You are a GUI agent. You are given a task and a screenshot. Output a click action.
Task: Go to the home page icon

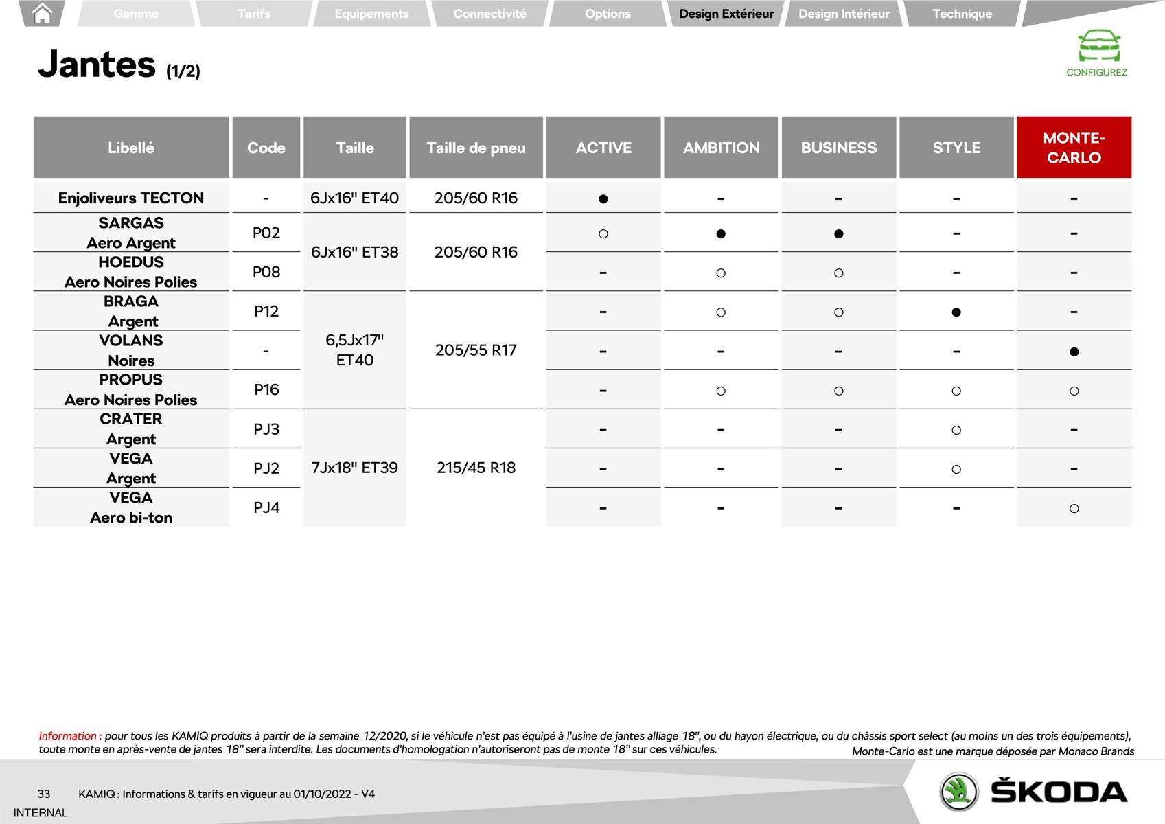coord(43,13)
